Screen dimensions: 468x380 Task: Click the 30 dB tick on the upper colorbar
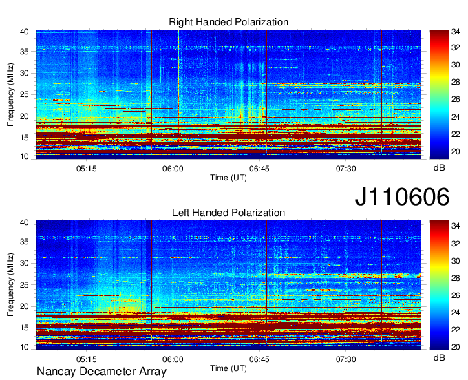coord(456,65)
